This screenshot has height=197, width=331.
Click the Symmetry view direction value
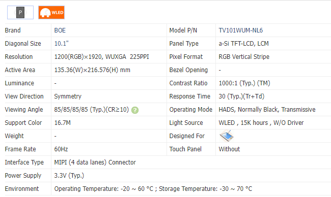[68, 96]
